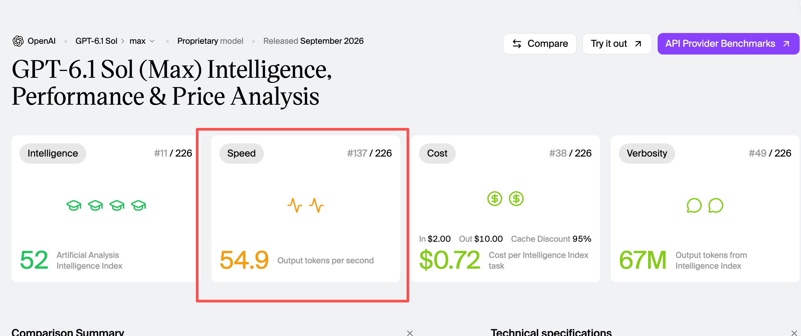Open the Compare button
Viewport: 801px width, 336px height.
pos(540,44)
